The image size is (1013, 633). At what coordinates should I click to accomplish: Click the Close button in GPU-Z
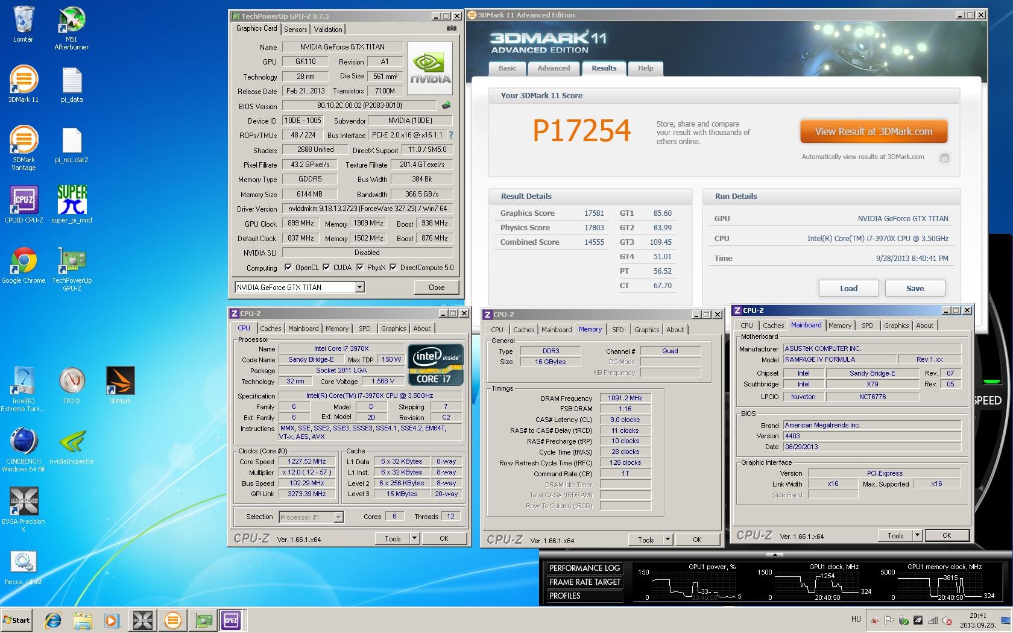[437, 288]
